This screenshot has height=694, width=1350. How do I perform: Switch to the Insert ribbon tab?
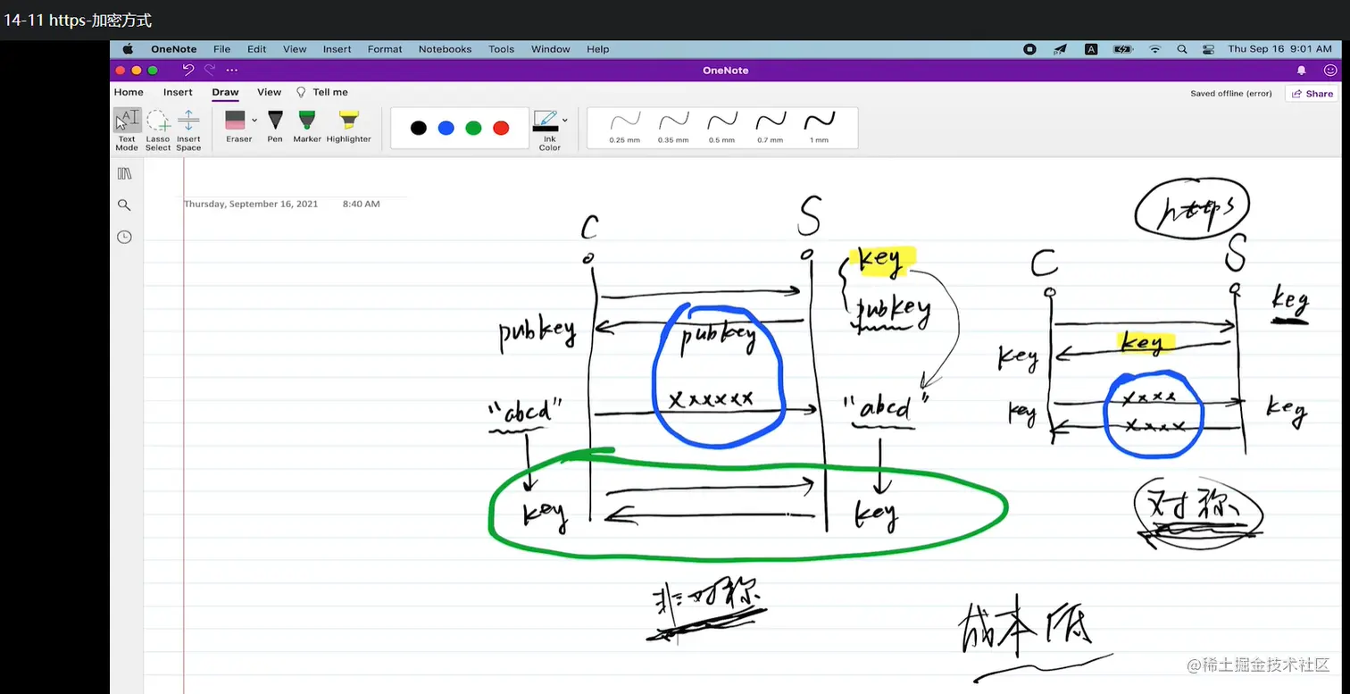178,92
